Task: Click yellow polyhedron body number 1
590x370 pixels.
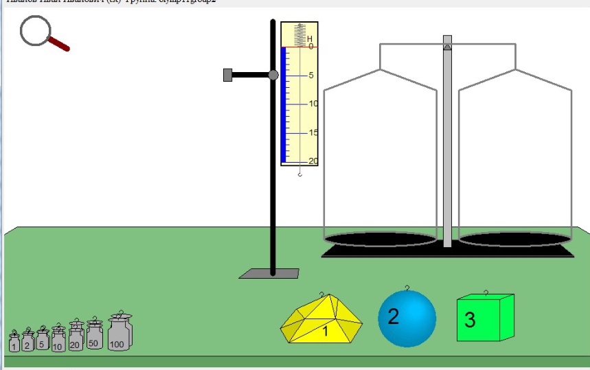Action: coord(321,319)
